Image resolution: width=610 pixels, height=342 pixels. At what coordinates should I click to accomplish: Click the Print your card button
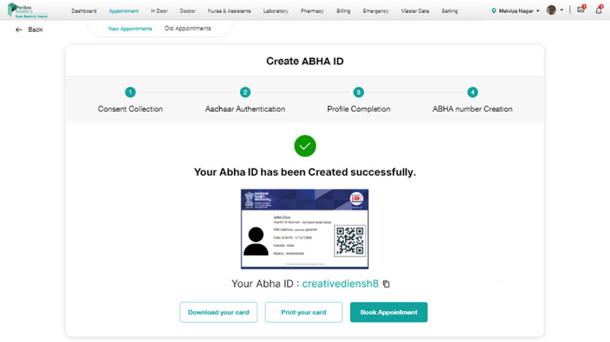click(304, 312)
